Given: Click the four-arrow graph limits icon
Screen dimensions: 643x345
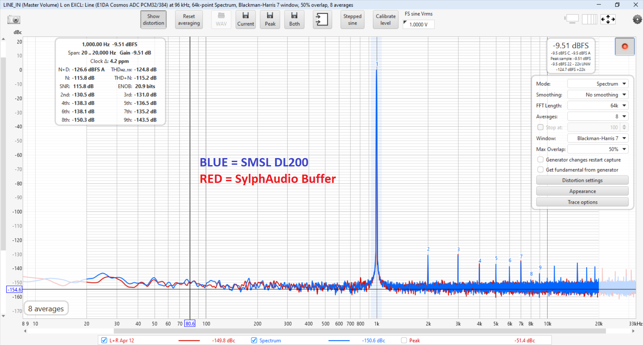Looking at the screenshot, I should tap(608, 19).
